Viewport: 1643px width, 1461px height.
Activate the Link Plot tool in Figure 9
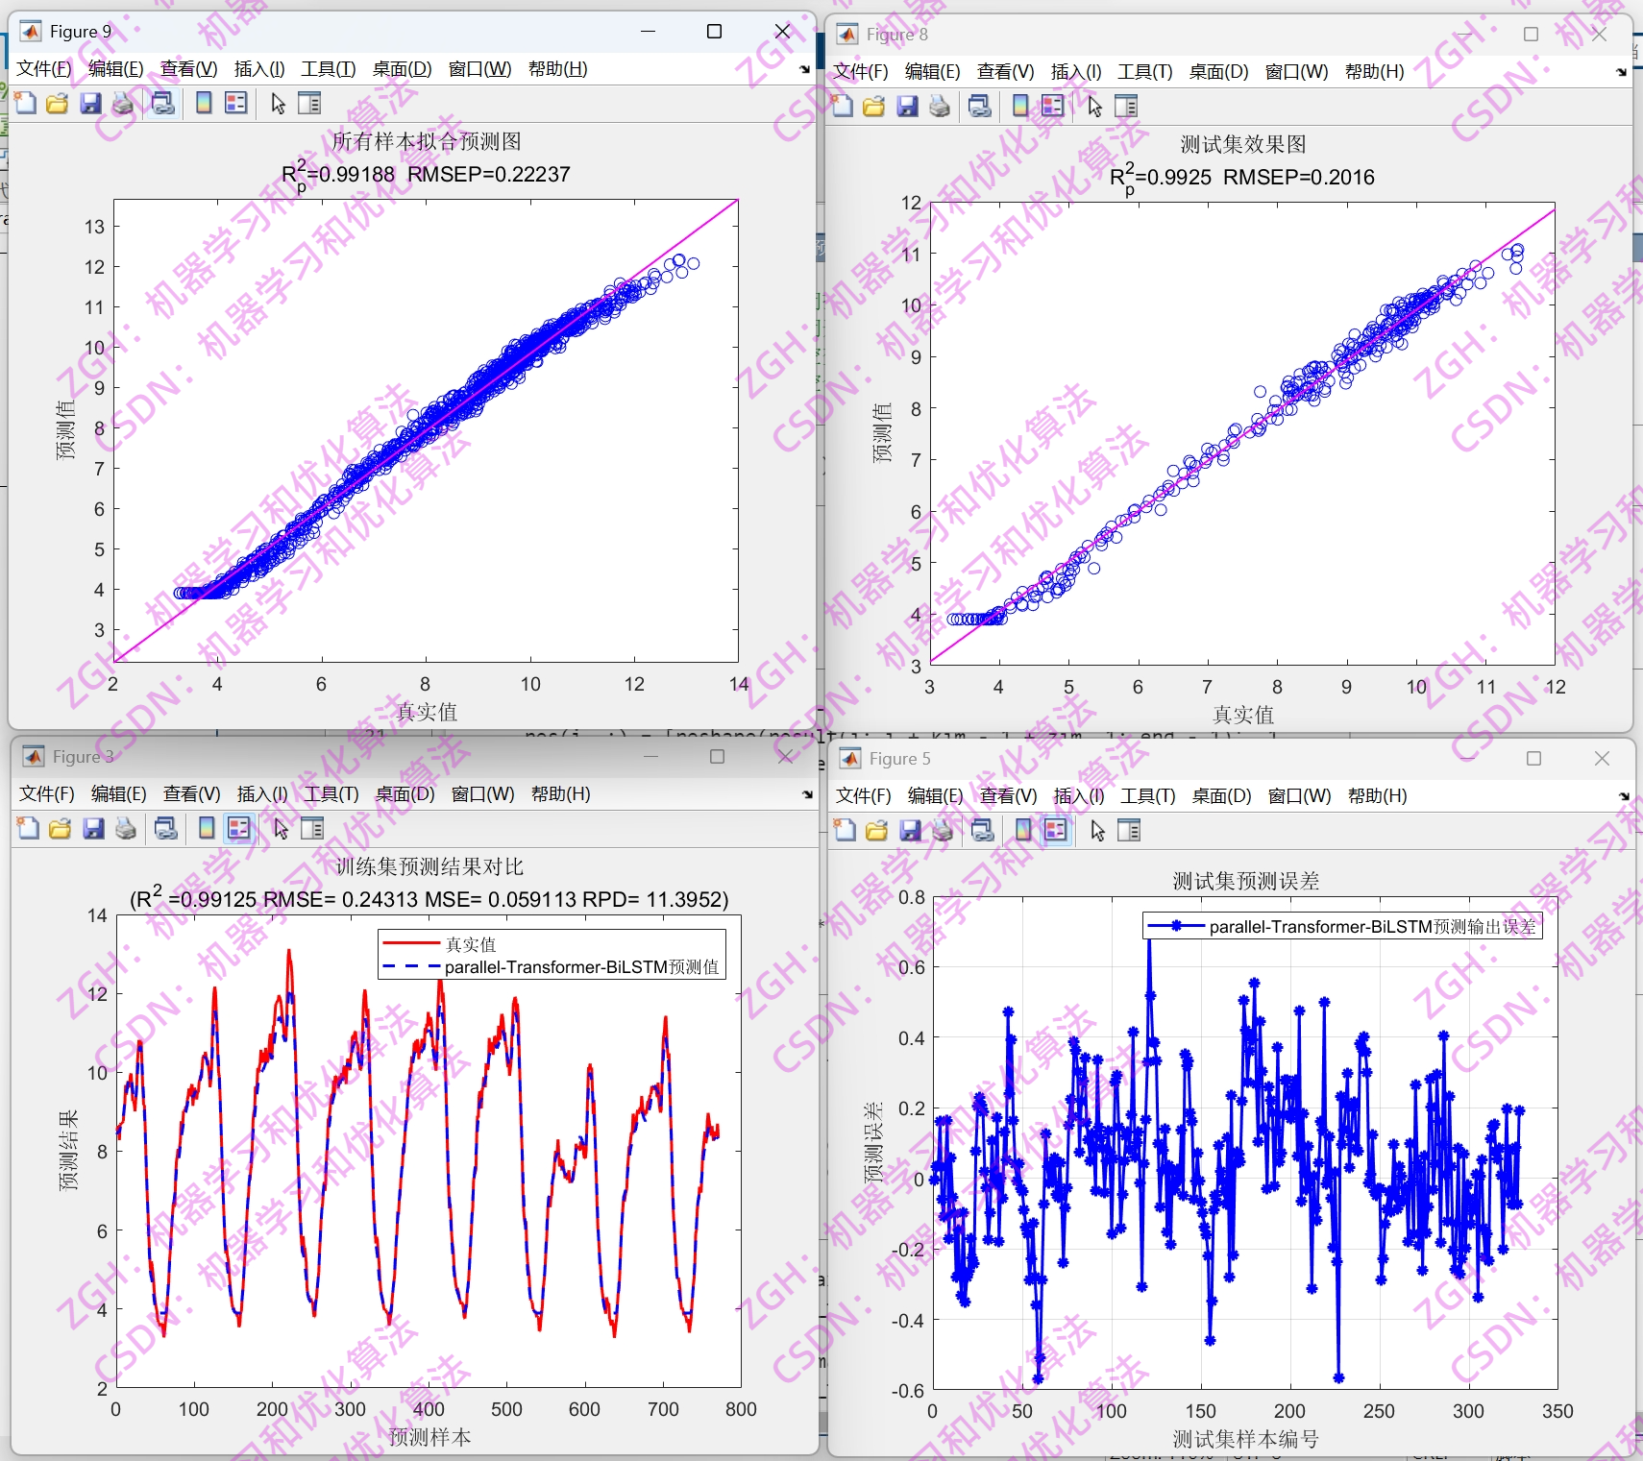point(161,103)
